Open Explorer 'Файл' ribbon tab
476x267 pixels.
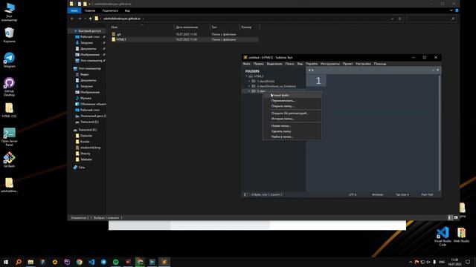(x=74, y=10)
